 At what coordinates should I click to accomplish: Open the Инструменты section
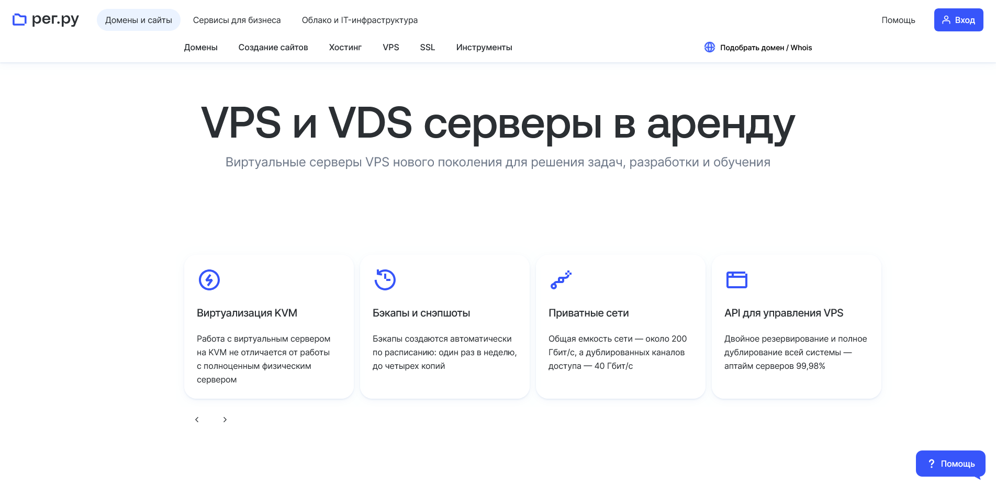tap(484, 47)
